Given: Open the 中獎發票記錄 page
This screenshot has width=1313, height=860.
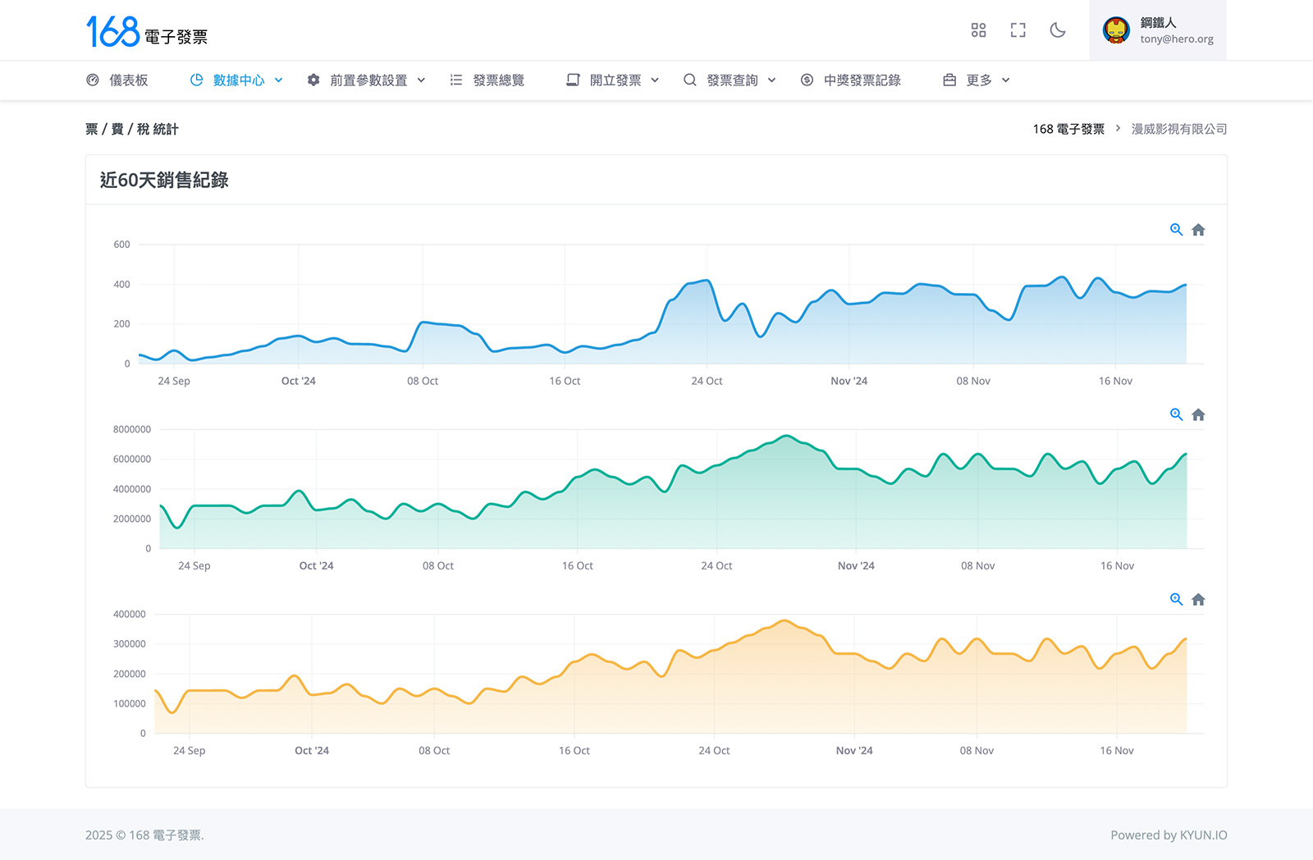Looking at the screenshot, I should point(852,80).
